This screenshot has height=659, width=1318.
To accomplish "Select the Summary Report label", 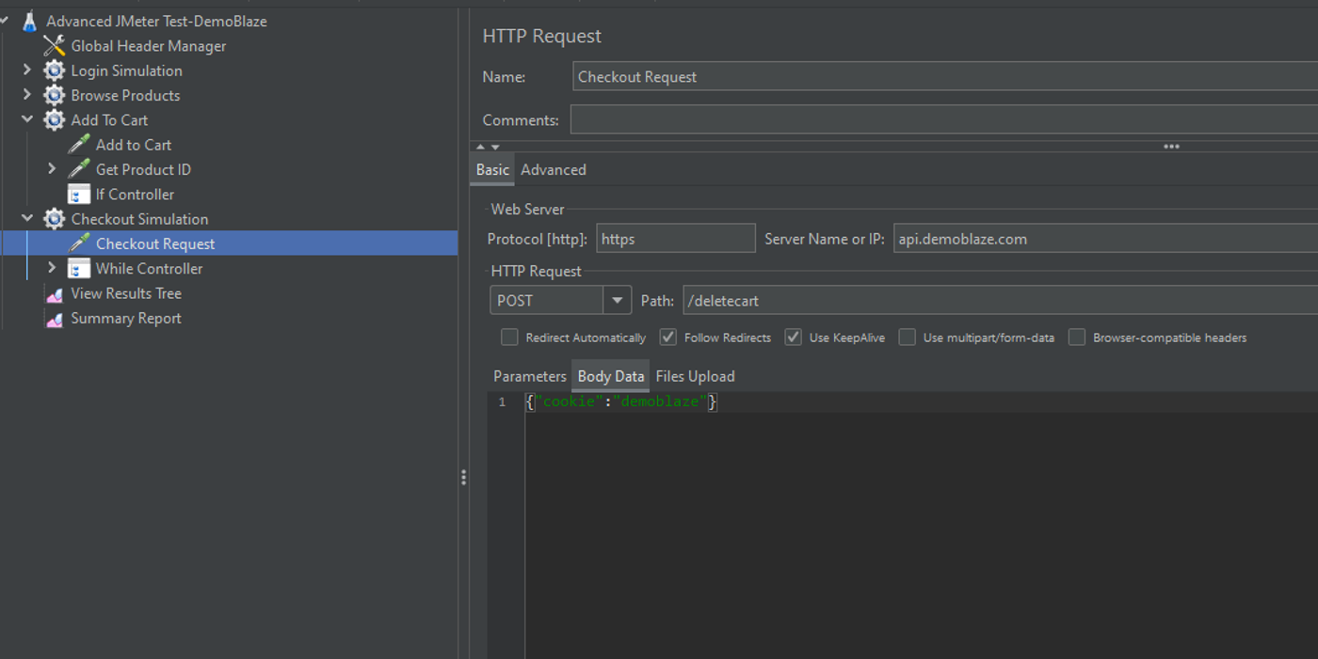I will (x=126, y=319).
